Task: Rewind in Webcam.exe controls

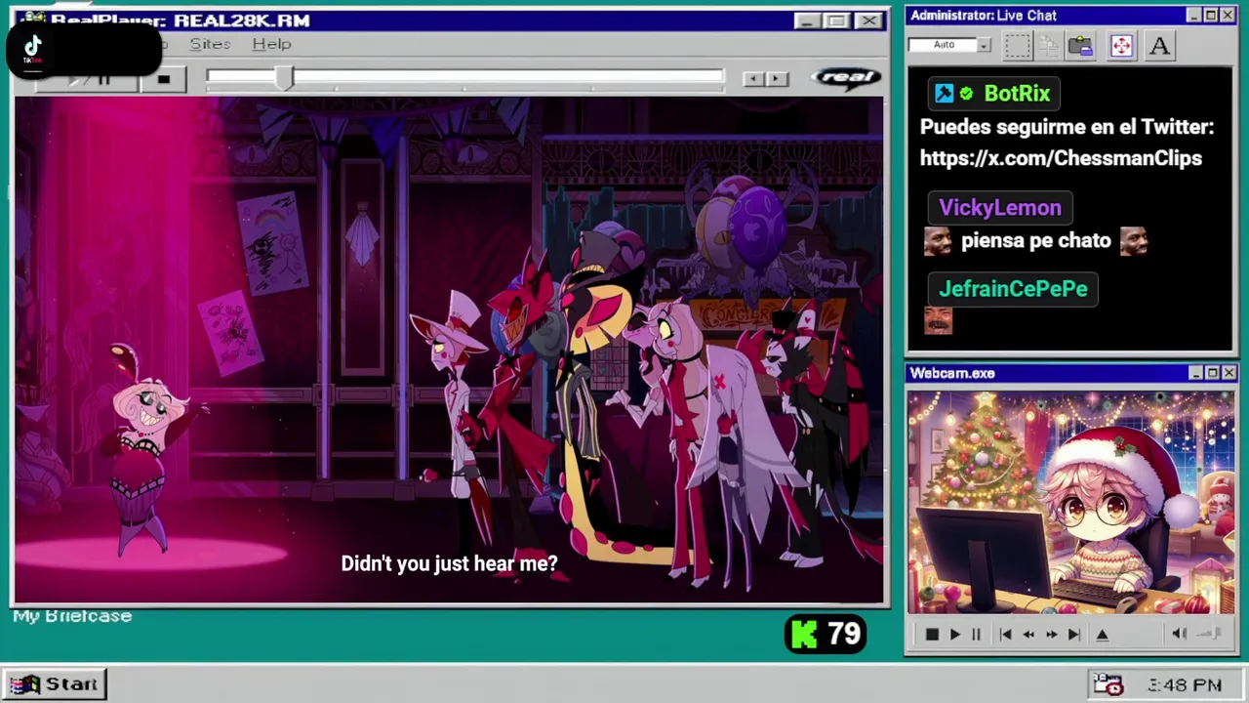Action: point(1028,635)
